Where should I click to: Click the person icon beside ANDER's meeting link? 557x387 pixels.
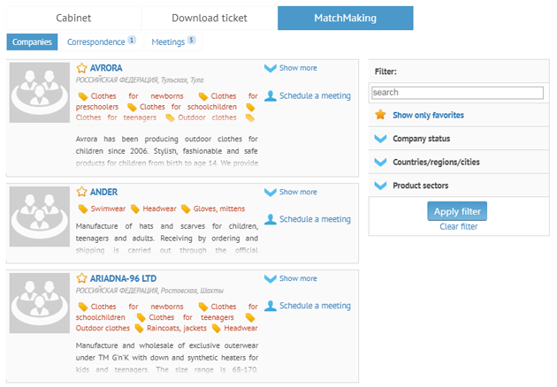pos(271,219)
